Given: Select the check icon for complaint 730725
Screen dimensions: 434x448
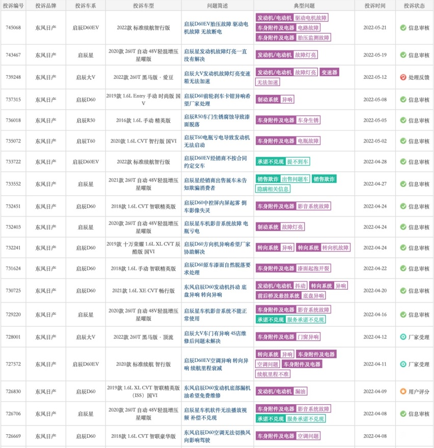Looking at the screenshot, I should (x=403, y=291).
